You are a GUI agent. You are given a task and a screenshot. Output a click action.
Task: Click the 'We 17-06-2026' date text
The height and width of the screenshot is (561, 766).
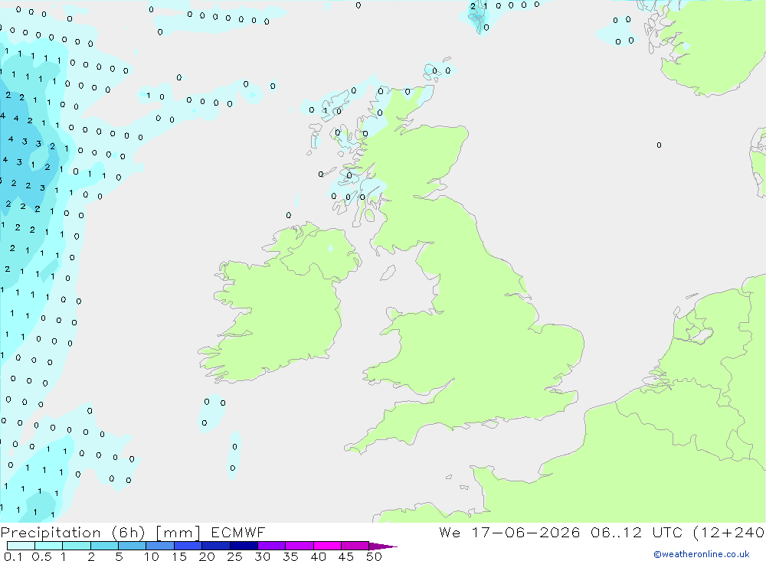(509, 532)
